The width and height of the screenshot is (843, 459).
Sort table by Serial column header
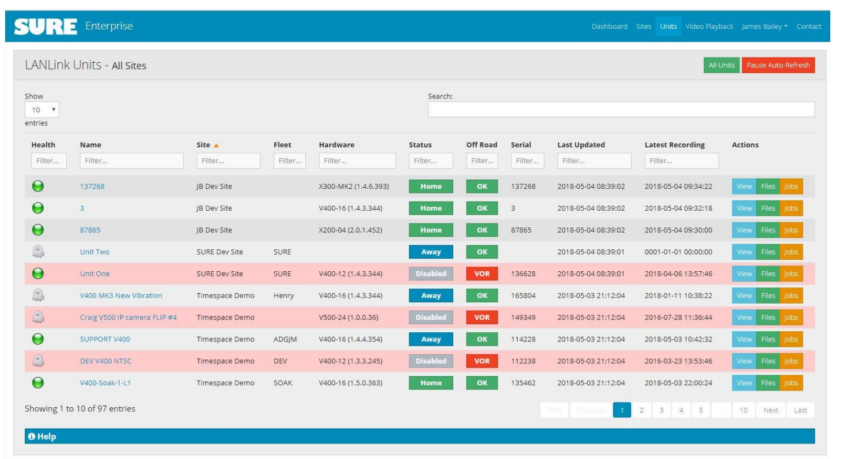click(521, 145)
